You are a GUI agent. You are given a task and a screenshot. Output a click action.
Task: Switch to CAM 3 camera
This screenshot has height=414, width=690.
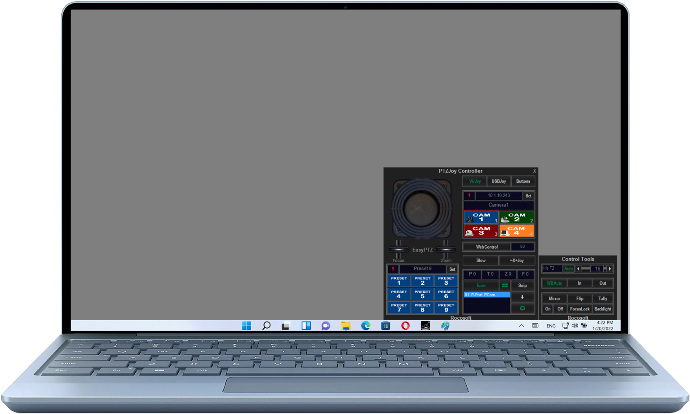coord(481,230)
